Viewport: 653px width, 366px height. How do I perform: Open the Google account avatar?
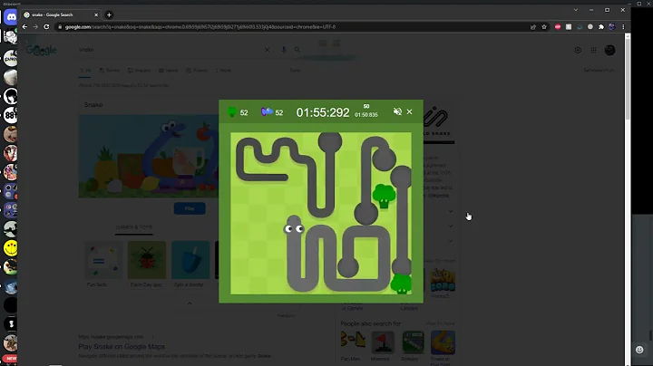[609, 50]
